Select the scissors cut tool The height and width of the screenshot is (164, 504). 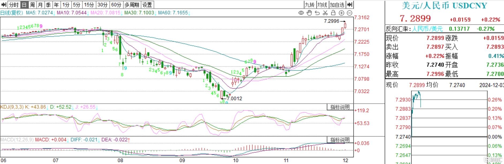click(x=325, y=13)
